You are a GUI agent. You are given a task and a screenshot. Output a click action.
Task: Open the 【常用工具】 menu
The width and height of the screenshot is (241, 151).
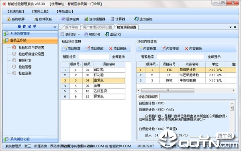(40, 12)
